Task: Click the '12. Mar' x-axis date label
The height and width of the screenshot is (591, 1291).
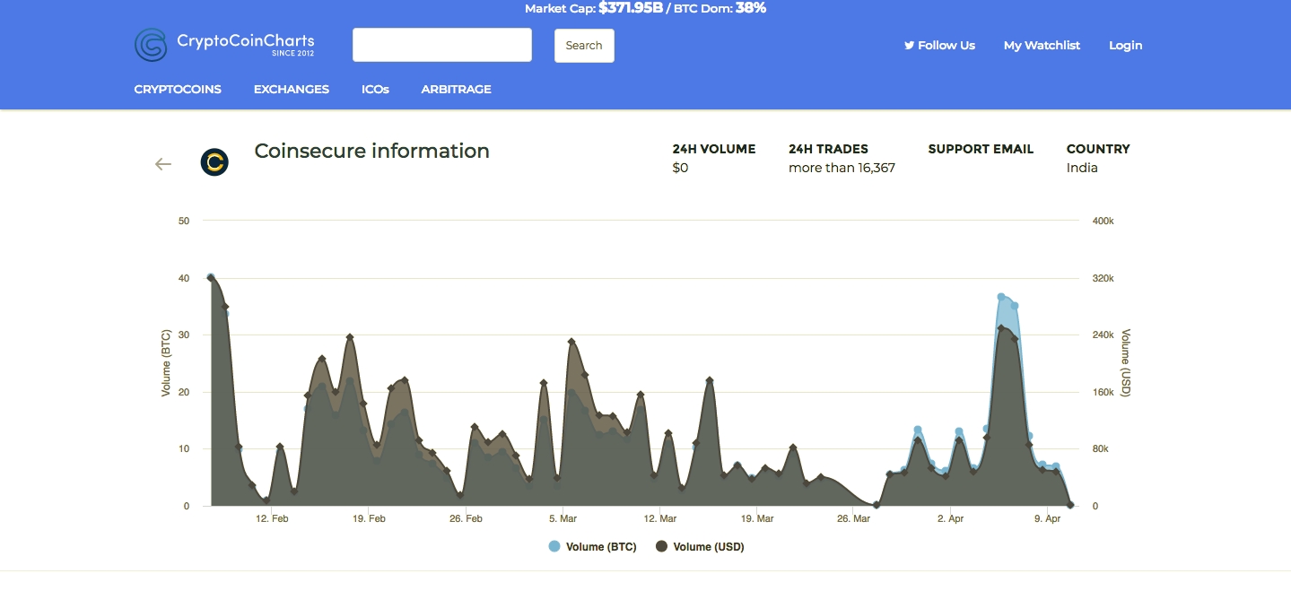Action: pos(659,518)
